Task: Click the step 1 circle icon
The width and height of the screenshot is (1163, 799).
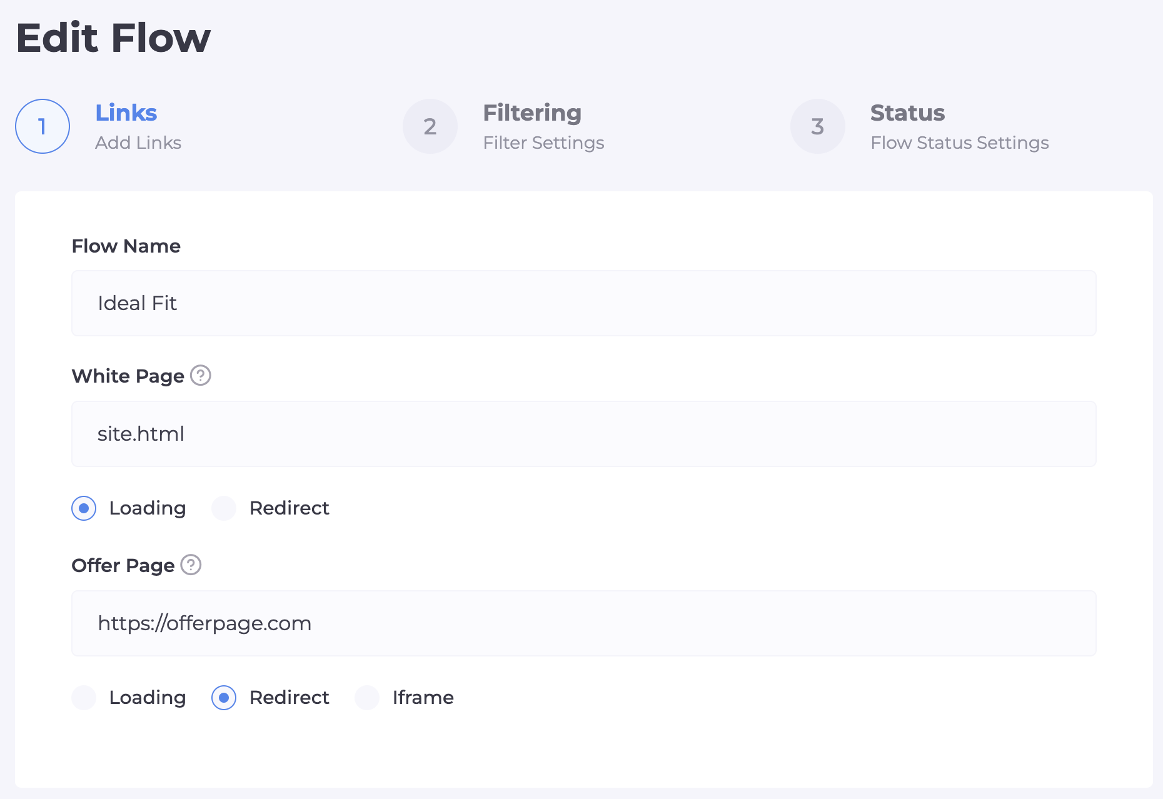Action: pyautogui.click(x=43, y=126)
